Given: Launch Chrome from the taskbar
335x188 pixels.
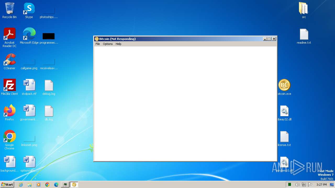Looking at the screenshot, I should click(47, 185).
